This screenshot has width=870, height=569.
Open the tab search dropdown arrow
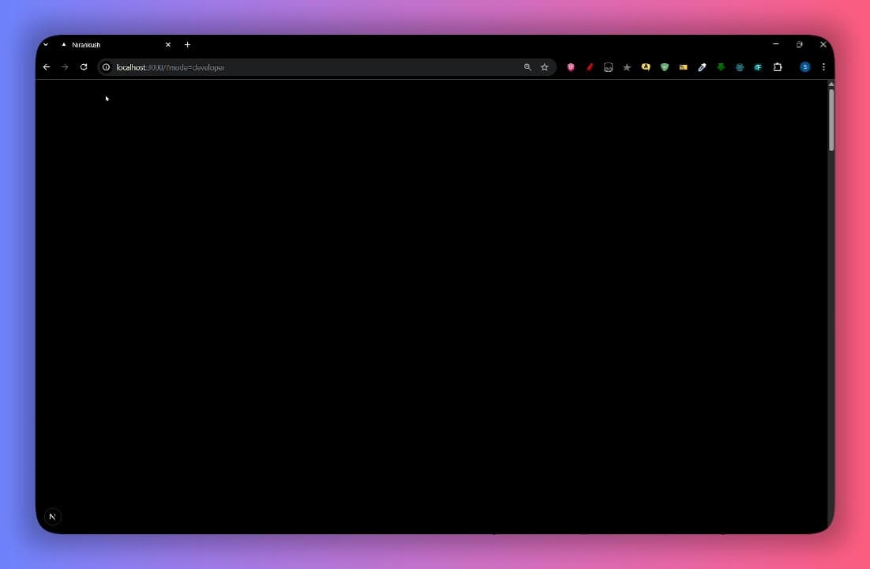click(x=46, y=44)
